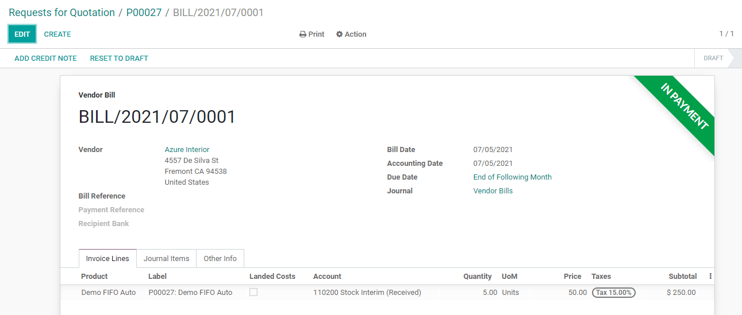The image size is (742, 315).
Task: Click Add Credit Note
Action: coord(45,59)
